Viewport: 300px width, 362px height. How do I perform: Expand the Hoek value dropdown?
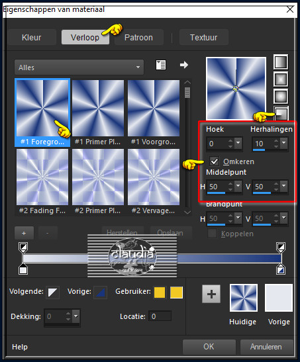pyautogui.click(x=238, y=143)
